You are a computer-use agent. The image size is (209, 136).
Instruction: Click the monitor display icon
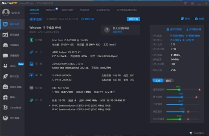(x=31, y=88)
